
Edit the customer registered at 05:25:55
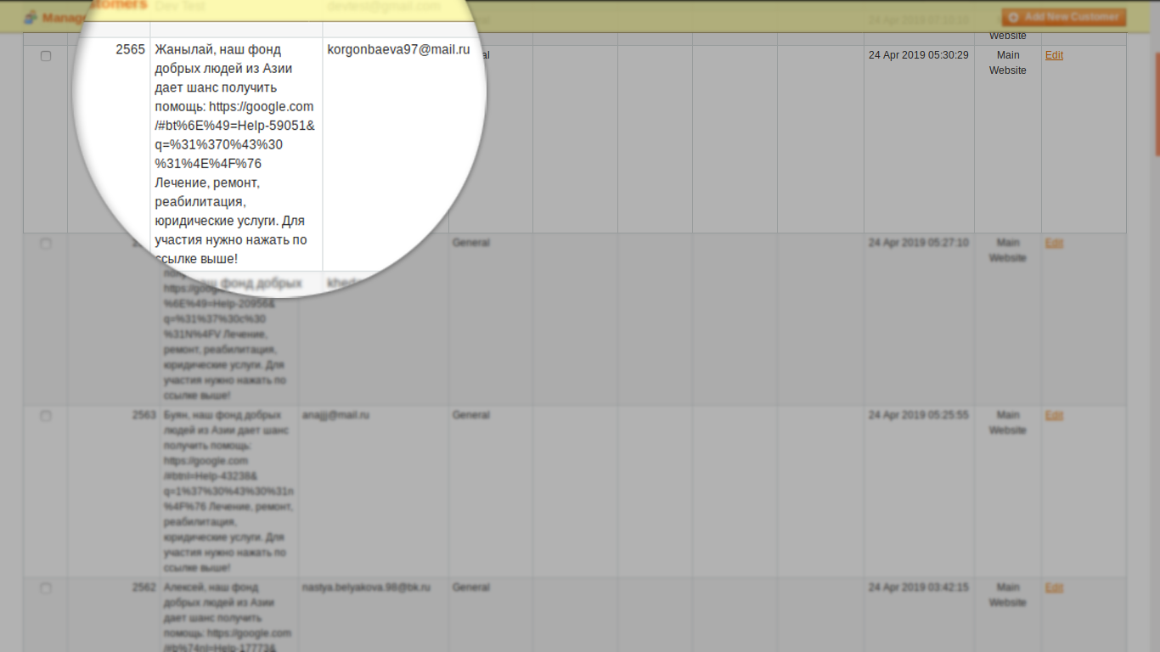coord(1054,415)
